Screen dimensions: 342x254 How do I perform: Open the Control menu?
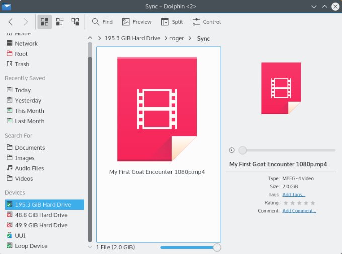(207, 22)
